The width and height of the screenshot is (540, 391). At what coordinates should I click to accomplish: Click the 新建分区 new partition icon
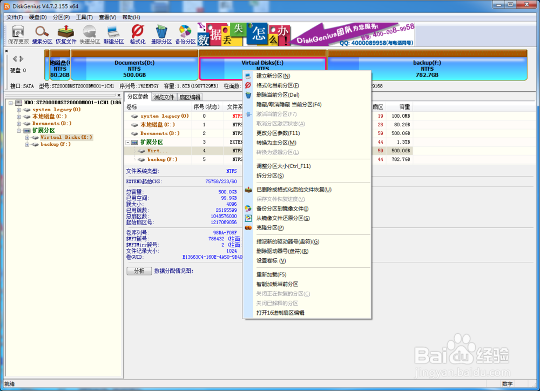click(x=113, y=35)
